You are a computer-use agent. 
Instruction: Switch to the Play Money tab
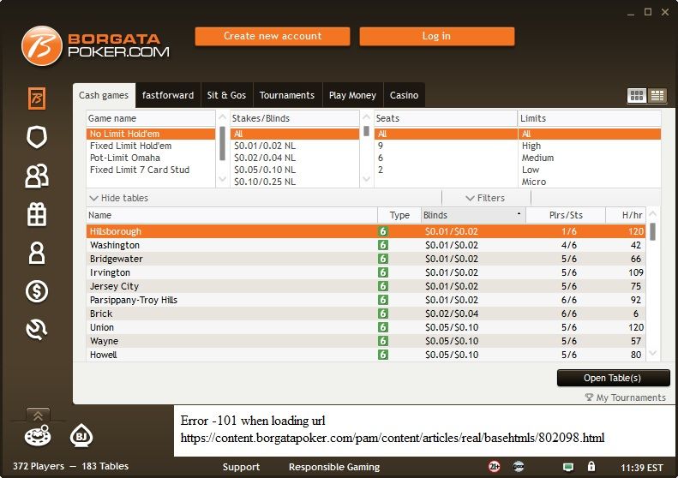pyautogui.click(x=352, y=95)
